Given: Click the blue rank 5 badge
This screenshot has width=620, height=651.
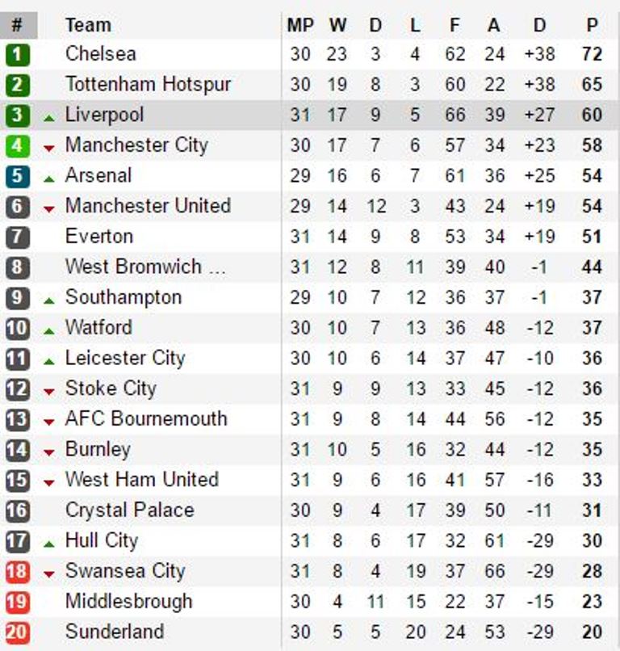Looking at the screenshot, I should [17, 177].
